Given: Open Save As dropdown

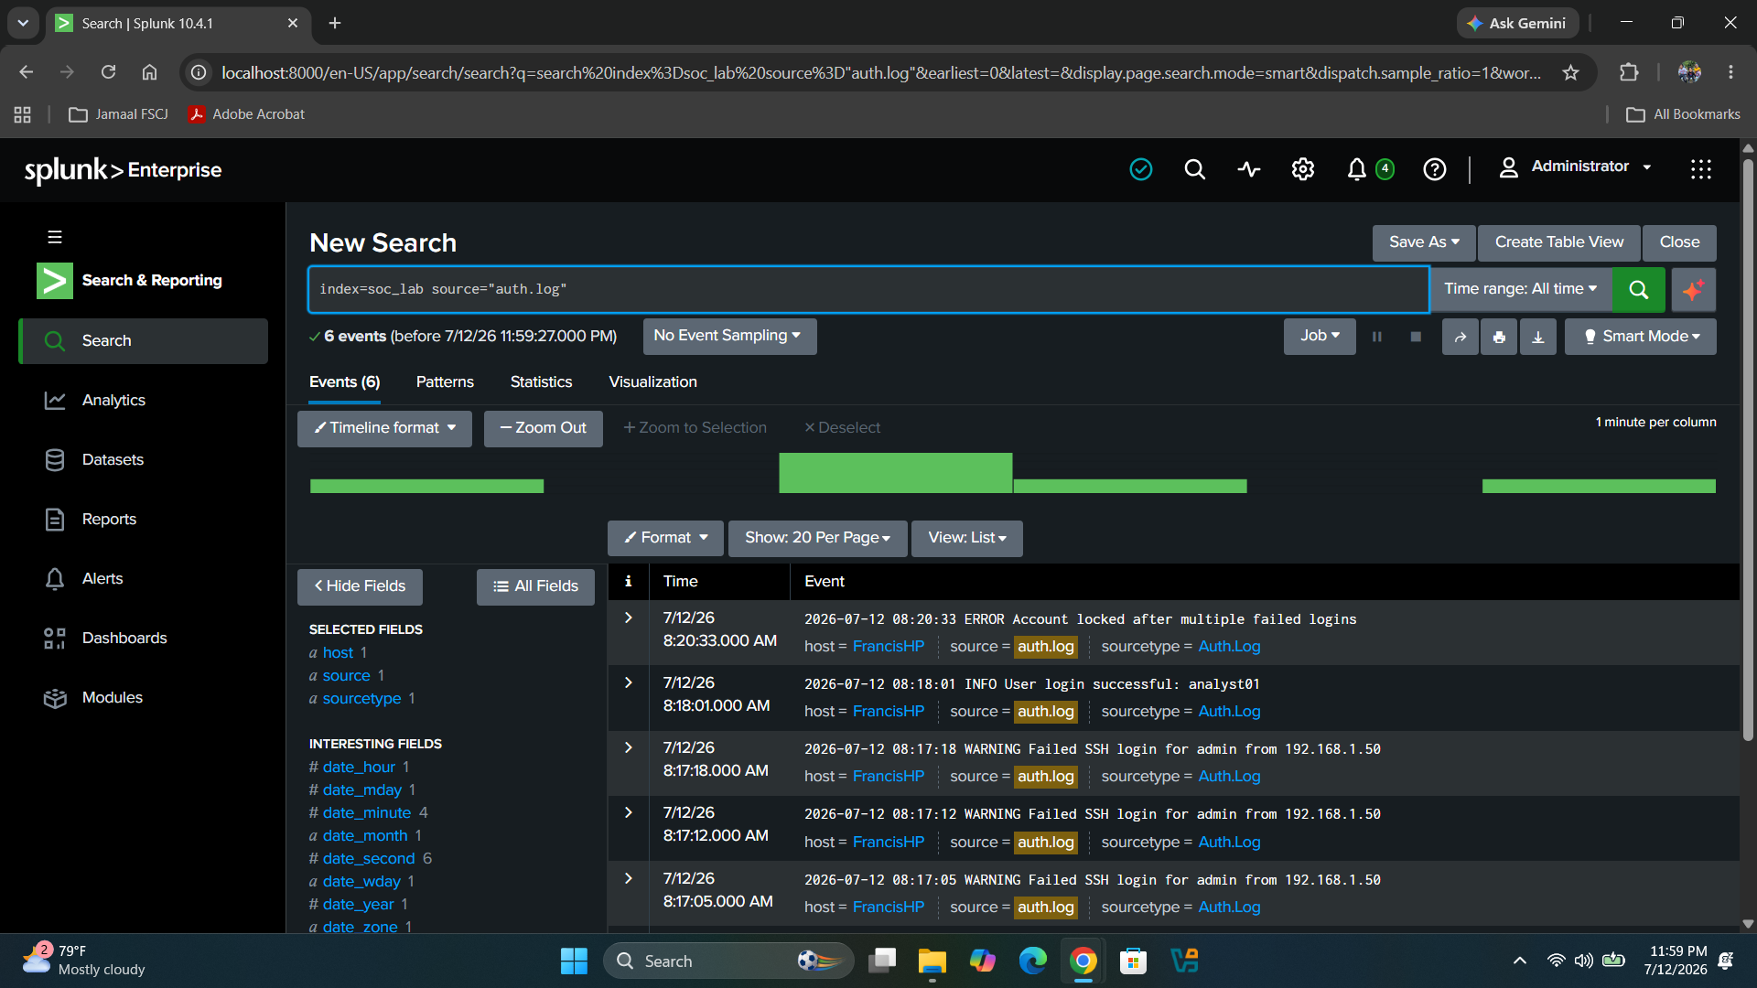Looking at the screenshot, I should (1424, 242).
